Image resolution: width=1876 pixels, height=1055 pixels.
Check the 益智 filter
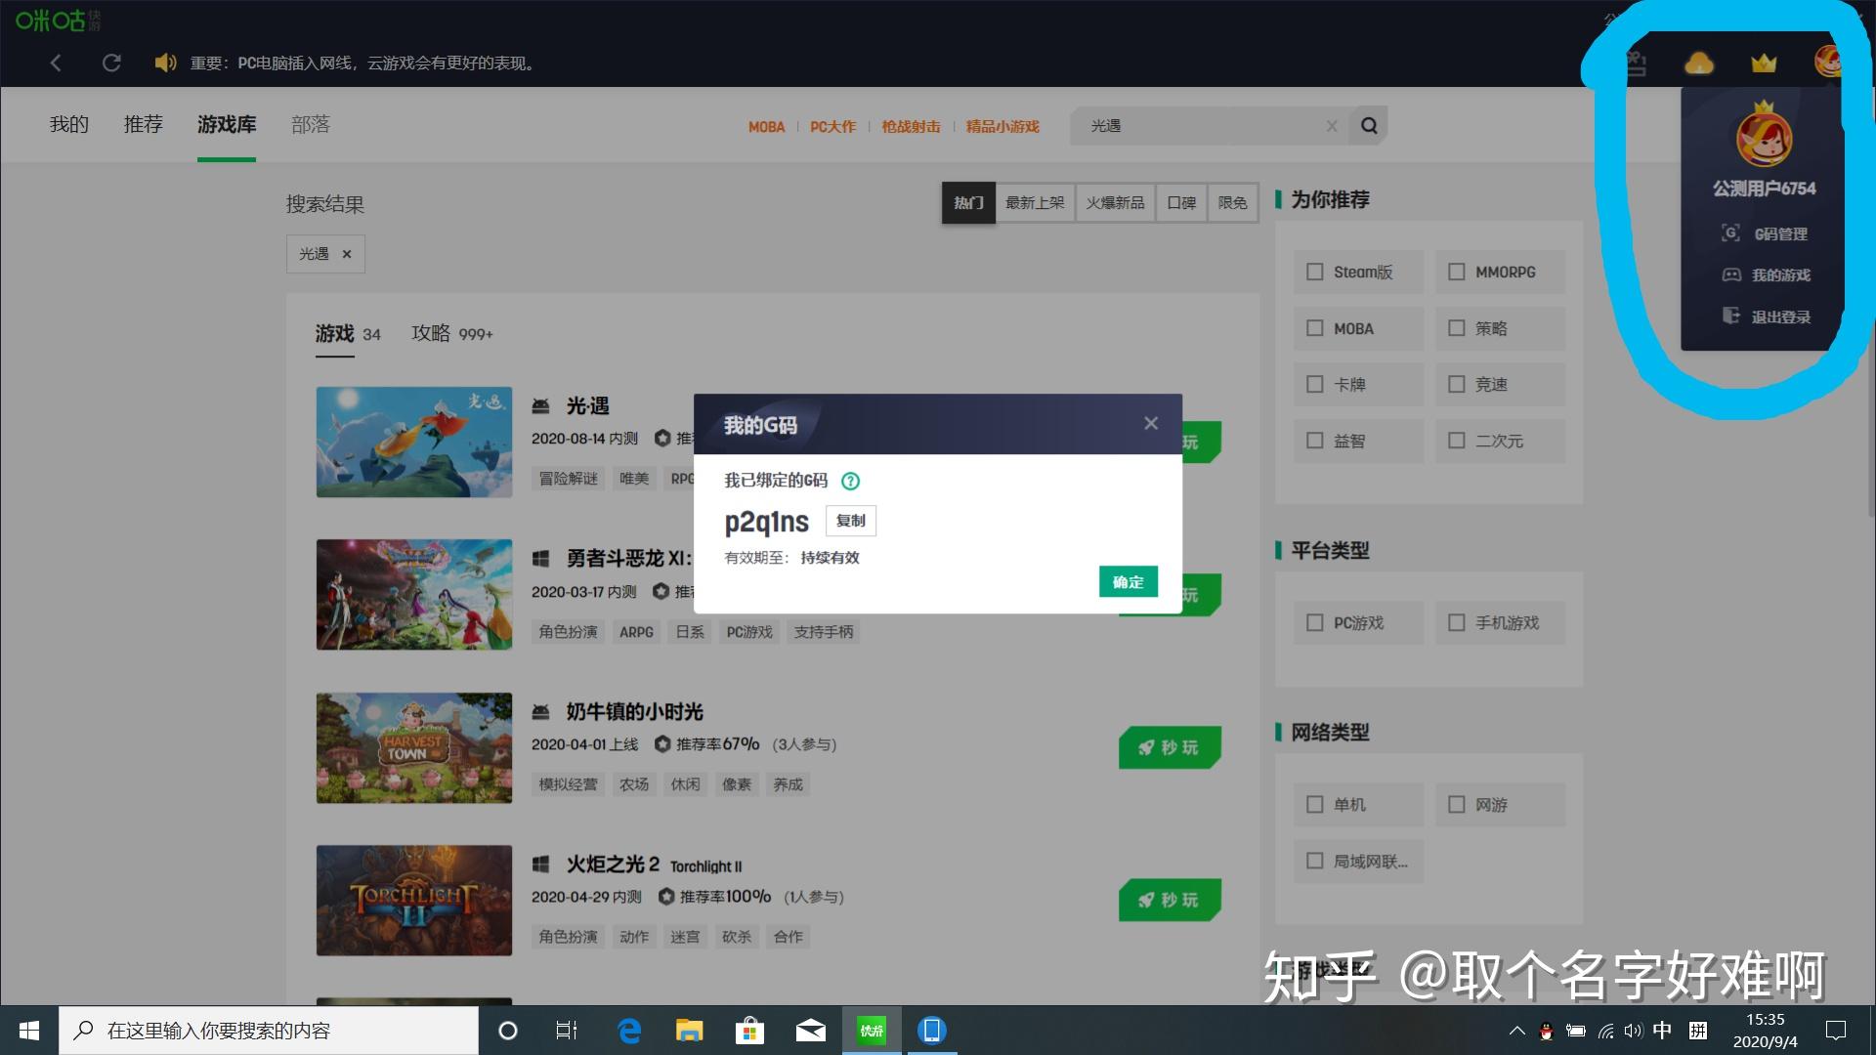[1314, 441]
